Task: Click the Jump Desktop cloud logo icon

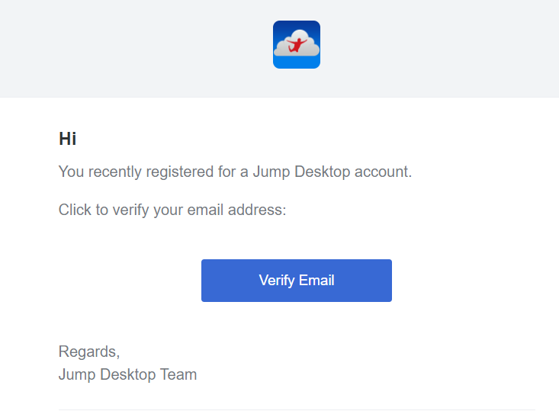Action: click(x=297, y=44)
